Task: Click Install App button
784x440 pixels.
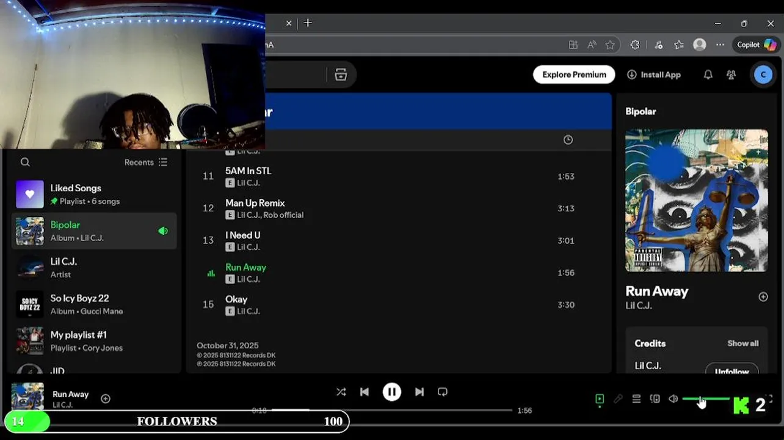Action: [x=653, y=75]
